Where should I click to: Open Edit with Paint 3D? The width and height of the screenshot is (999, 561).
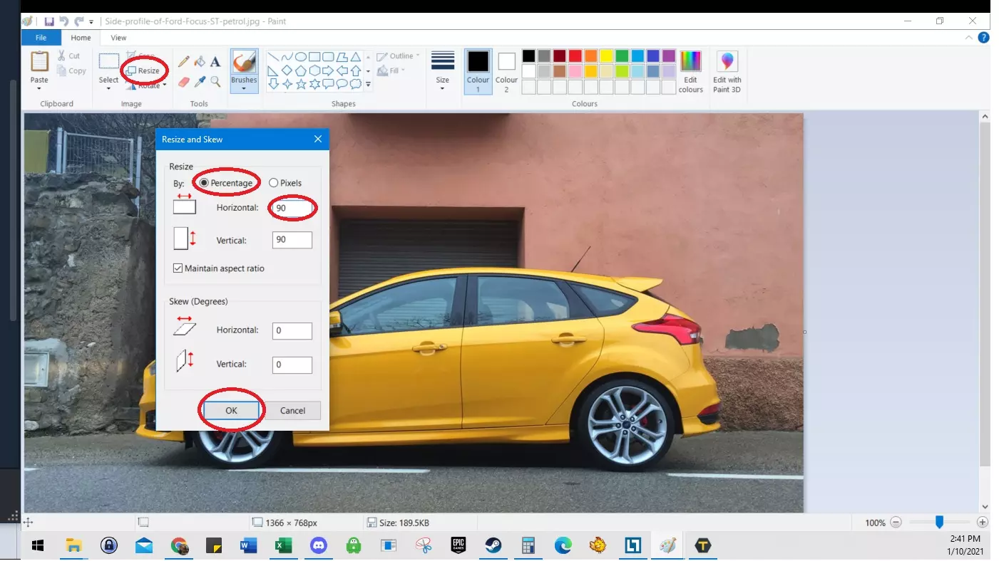coord(727,72)
